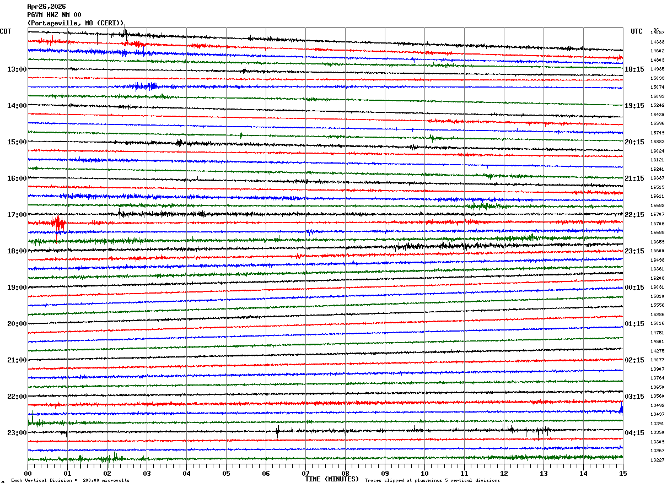Click the 02:15 UTC time label
Image resolution: width=667 pixels, height=488 pixels.
[x=634, y=360]
